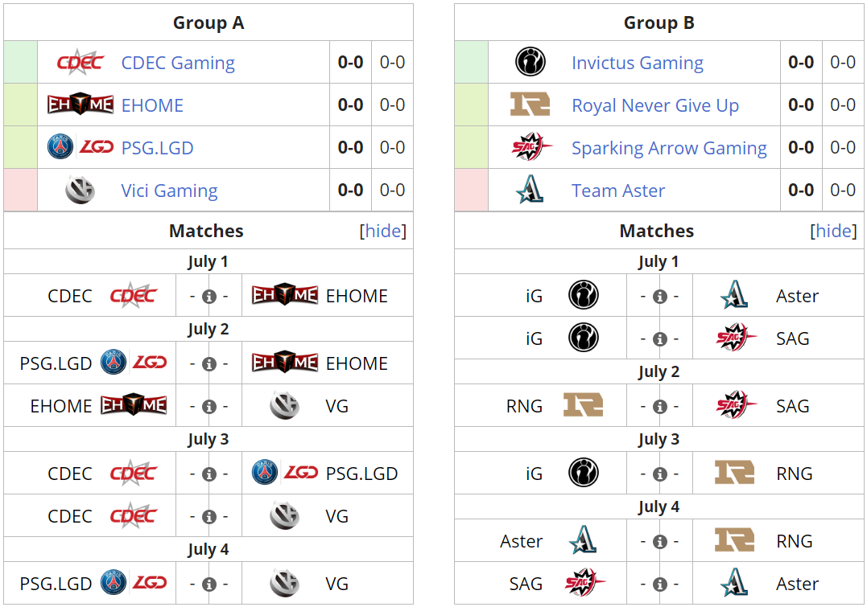
Task: Open info icon for CDEC vs EHOME match
Action: [209, 296]
